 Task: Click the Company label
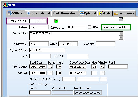110,27
